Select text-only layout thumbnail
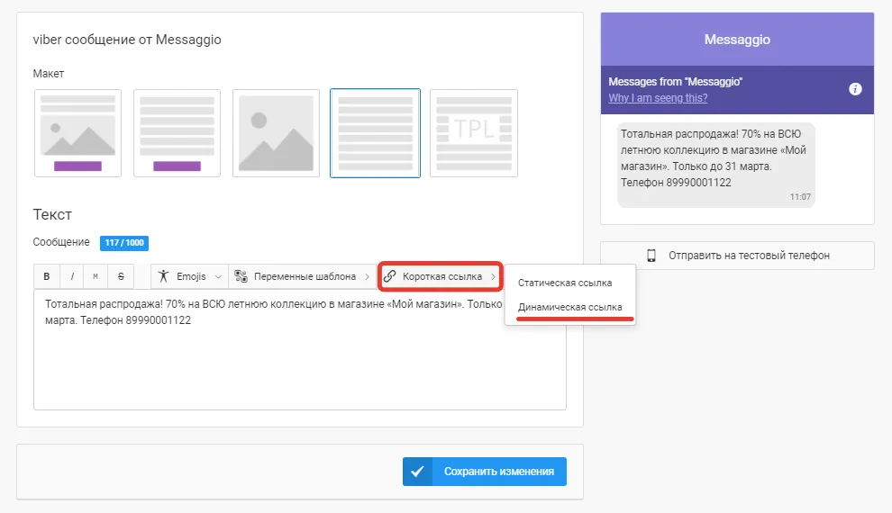Screen dimensions: 892x513 tap(375, 133)
